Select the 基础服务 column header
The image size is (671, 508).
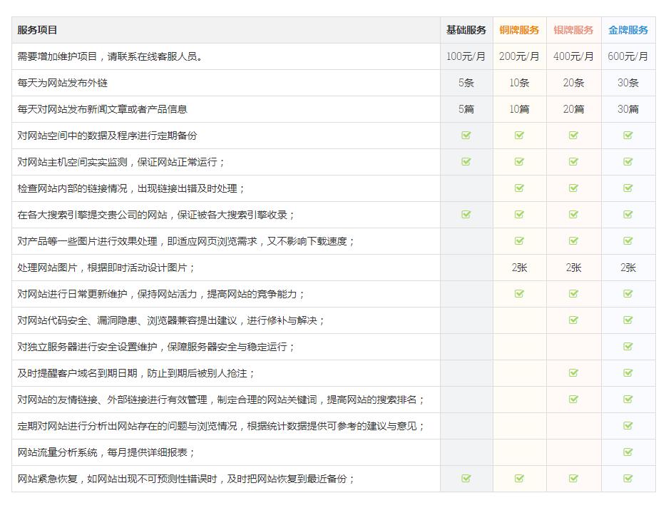pyautogui.click(x=466, y=30)
